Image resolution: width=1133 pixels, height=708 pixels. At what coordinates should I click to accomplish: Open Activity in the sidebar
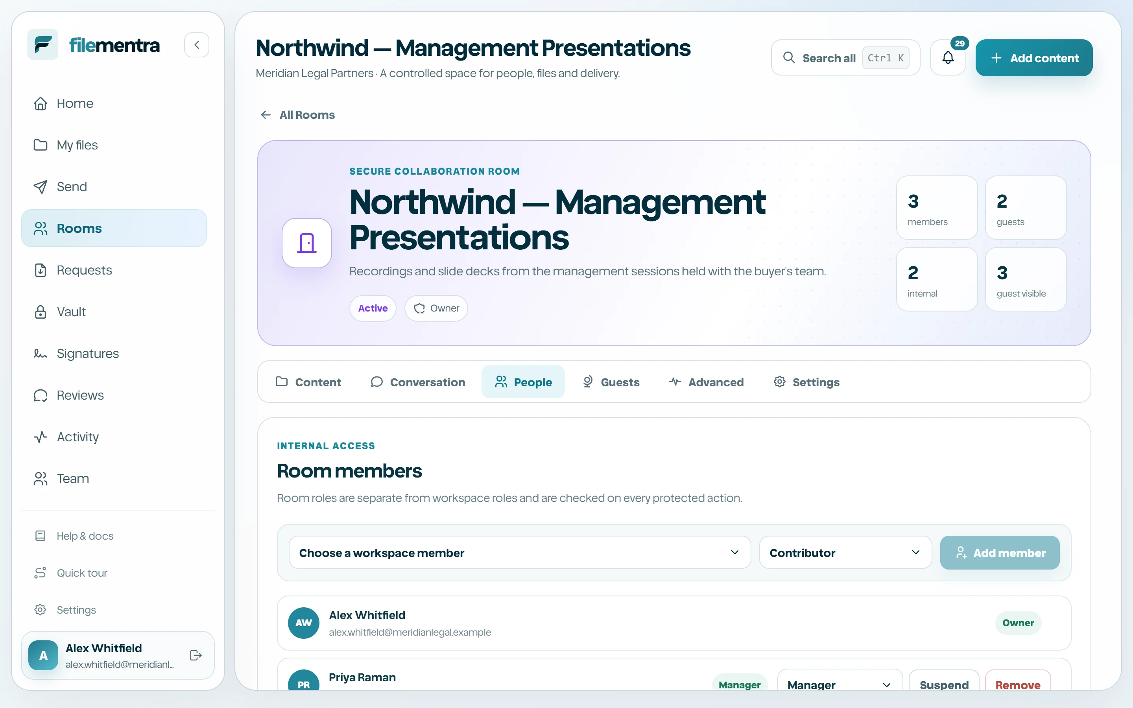[114, 437]
